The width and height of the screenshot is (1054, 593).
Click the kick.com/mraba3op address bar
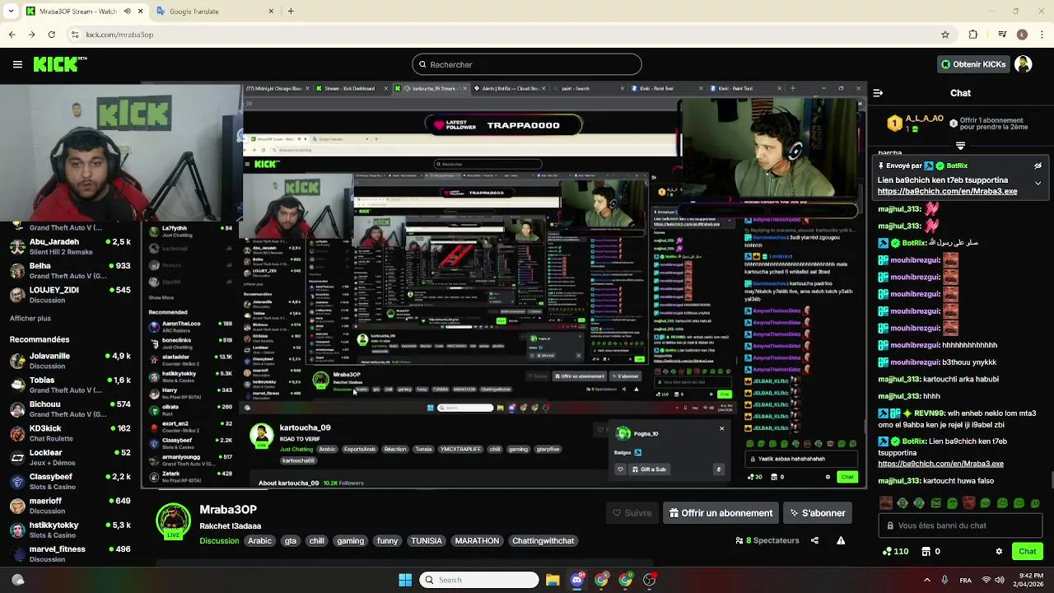[511, 35]
